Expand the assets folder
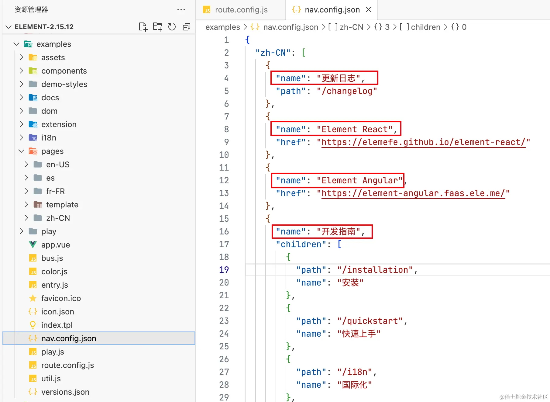 22,57
